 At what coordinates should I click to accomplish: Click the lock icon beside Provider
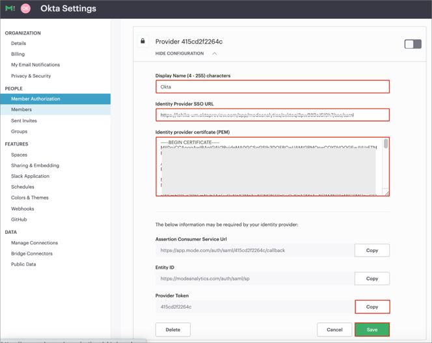tap(143, 42)
